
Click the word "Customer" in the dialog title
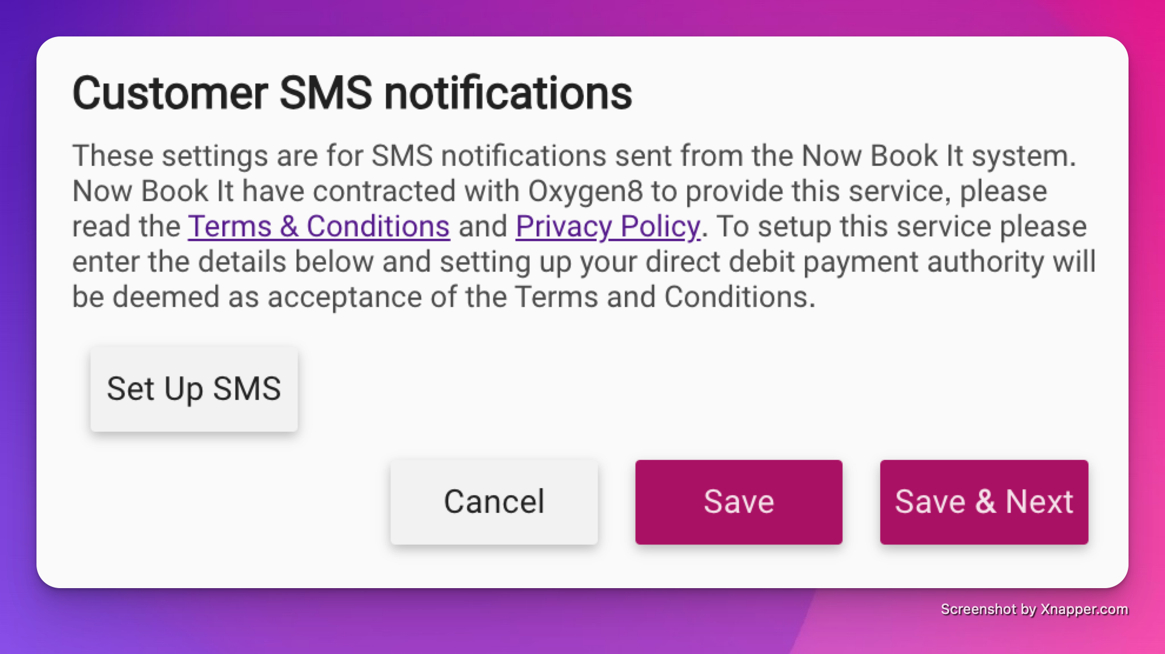(x=170, y=93)
